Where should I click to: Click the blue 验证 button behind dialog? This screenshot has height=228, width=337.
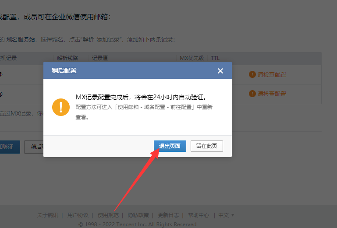coord(10,147)
